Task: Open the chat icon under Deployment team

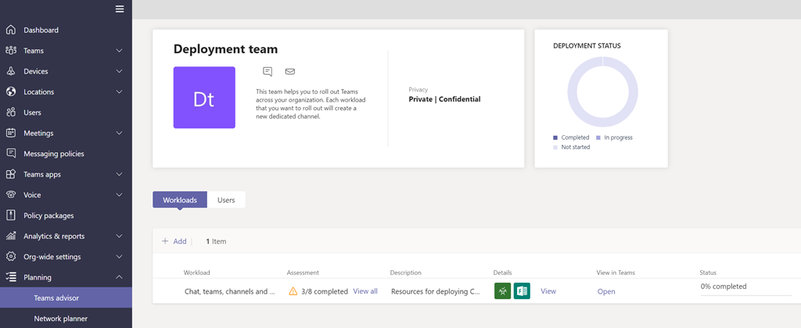Action: coord(268,72)
